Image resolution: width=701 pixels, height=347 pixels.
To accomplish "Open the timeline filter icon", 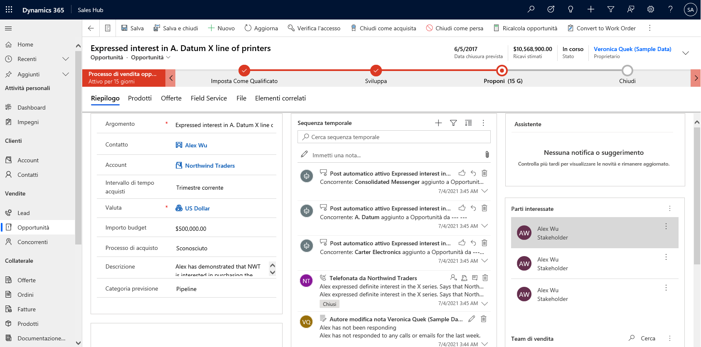I will coord(453,123).
